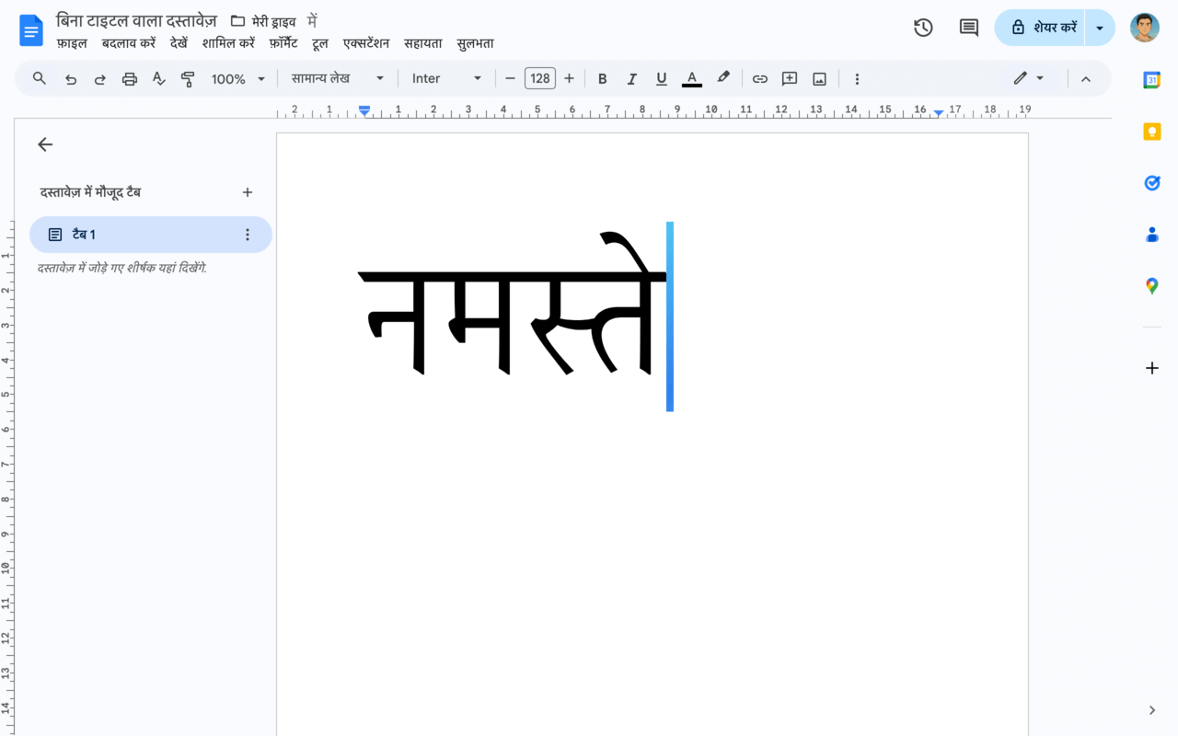The image size is (1178, 736).
Task: Open the फ़ाइल menu
Action: coord(73,42)
